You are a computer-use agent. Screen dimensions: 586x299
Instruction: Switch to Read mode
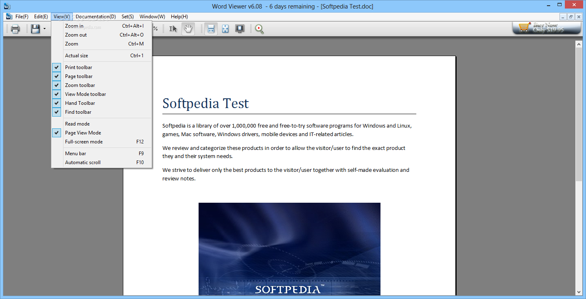point(102,124)
